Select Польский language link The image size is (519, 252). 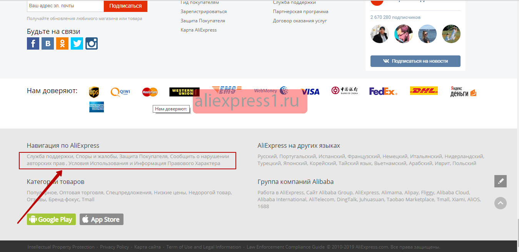[x=464, y=163]
